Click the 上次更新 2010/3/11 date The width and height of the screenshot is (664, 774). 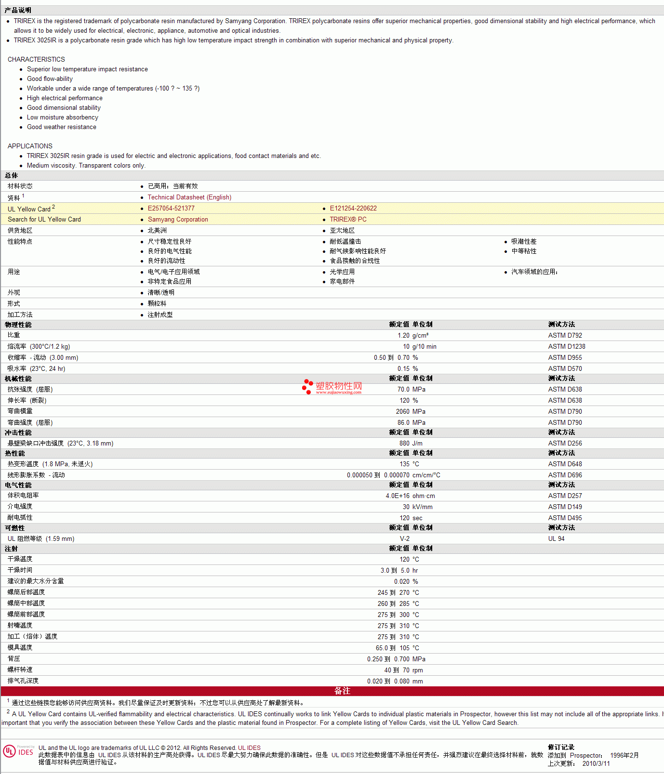point(579,764)
